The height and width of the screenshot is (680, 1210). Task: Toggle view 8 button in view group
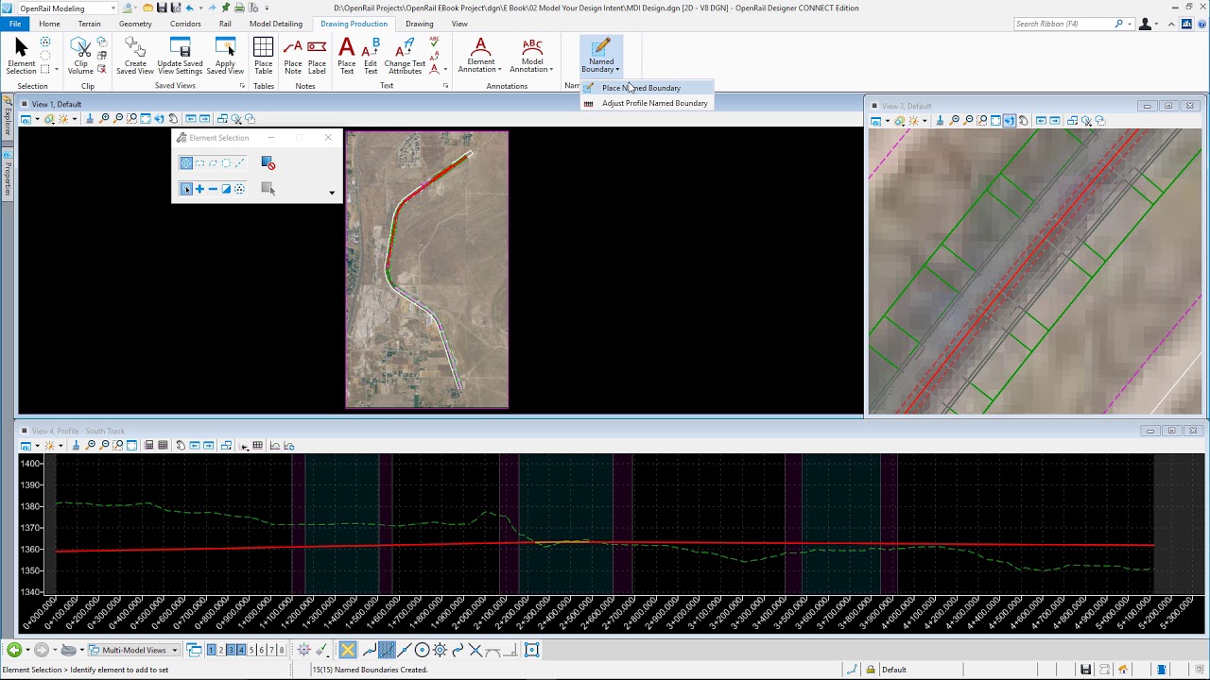[282, 650]
